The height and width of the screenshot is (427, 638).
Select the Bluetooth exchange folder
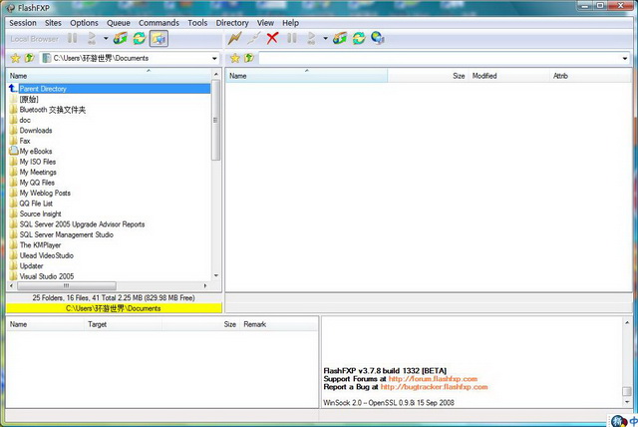pyautogui.click(x=52, y=110)
